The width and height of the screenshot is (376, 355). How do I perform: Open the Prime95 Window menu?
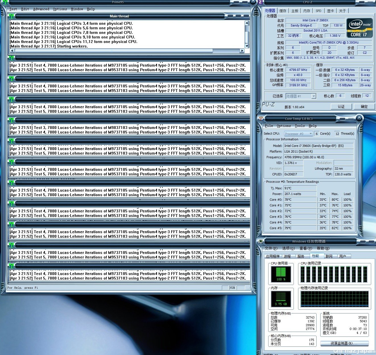[x=77, y=9]
